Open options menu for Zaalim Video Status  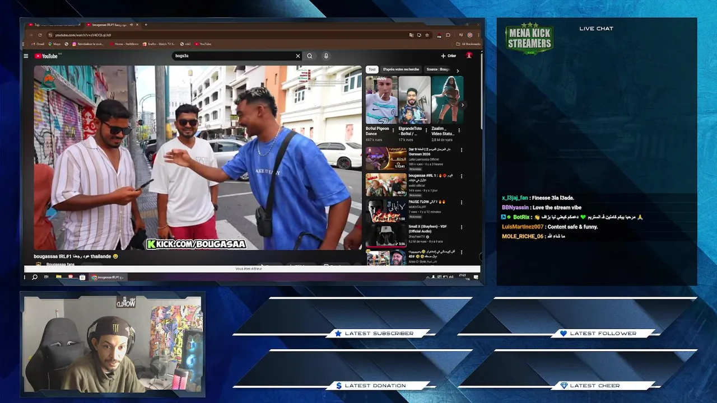(x=459, y=130)
